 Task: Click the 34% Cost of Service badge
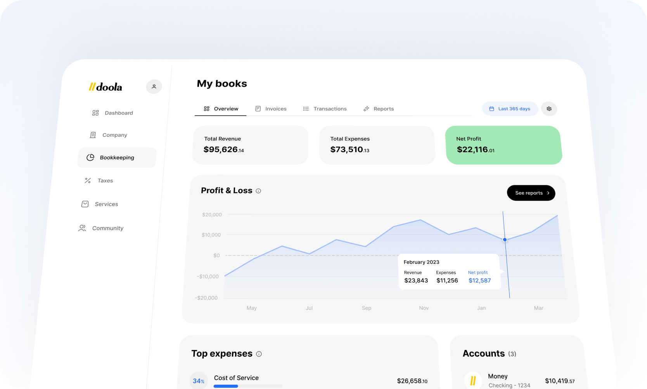tap(198, 381)
